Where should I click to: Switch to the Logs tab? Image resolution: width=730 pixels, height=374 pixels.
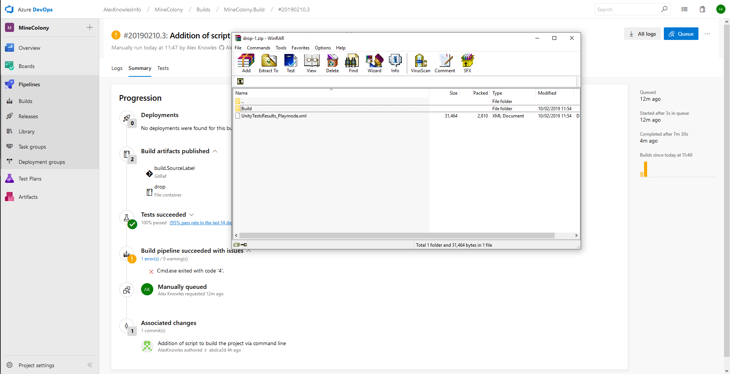coord(117,68)
